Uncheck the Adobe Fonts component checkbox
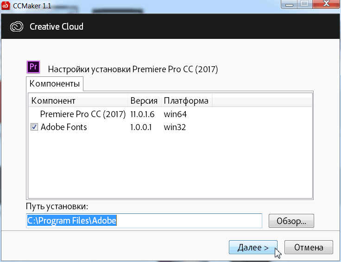341x262 pixels. point(34,127)
